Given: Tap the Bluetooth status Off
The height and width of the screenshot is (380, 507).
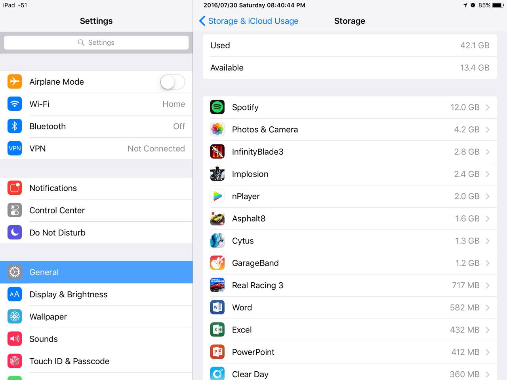Looking at the screenshot, I should pos(179,126).
